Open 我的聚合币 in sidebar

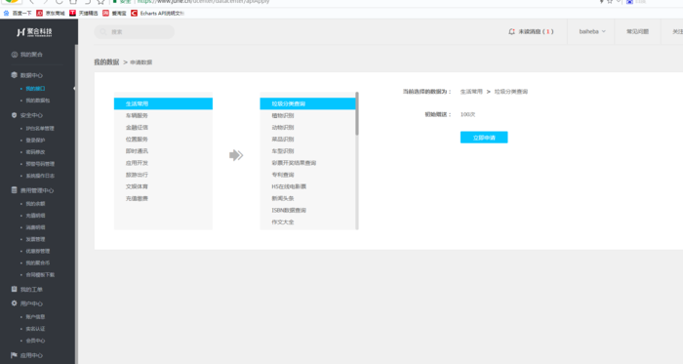point(38,263)
